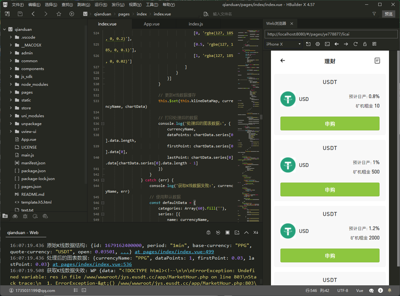Open the 文件(F) menu
Image resolution: width=400 pixels, height=296 pixels.
(x=18, y=5)
